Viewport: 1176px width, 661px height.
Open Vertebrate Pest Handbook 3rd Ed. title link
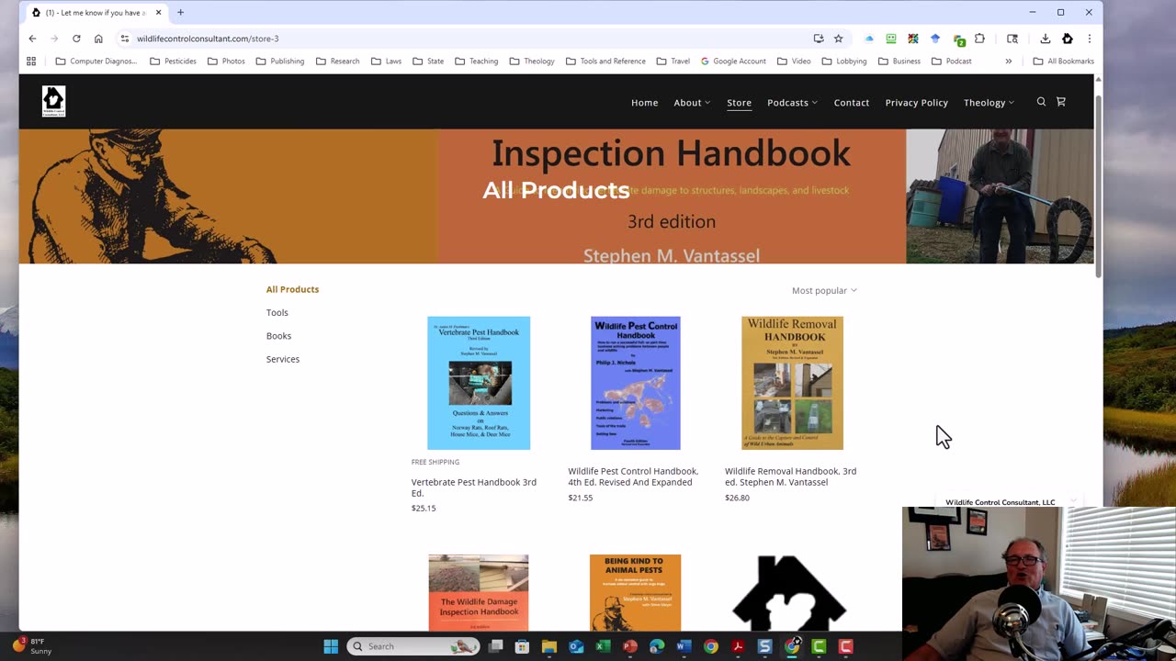[474, 487]
